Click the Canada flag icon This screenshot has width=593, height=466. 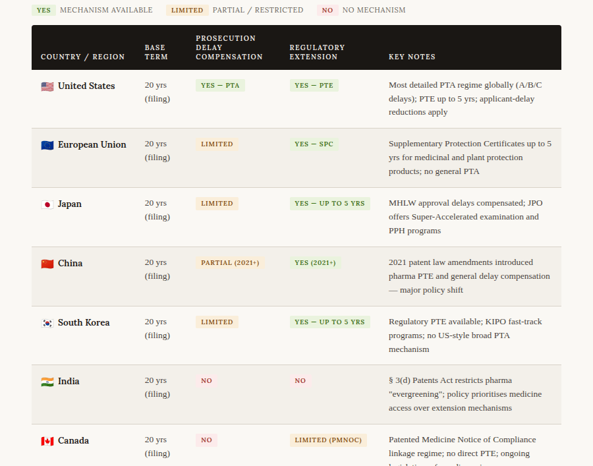click(x=47, y=441)
